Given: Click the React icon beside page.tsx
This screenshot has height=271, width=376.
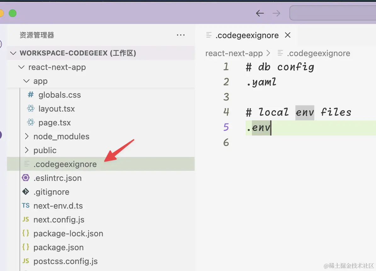Looking at the screenshot, I should 31,122.
